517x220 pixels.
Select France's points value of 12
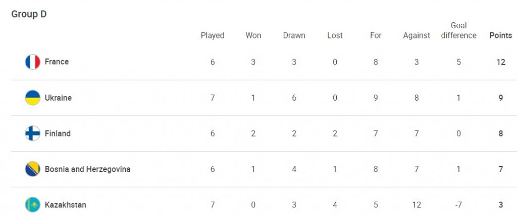pos(501,62)
